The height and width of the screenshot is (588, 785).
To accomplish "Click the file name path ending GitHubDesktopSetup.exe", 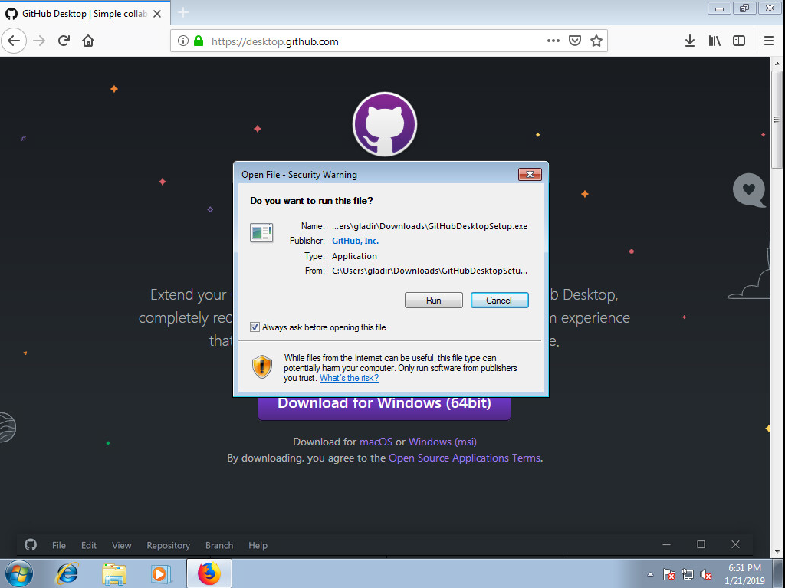I will point(429,226).
